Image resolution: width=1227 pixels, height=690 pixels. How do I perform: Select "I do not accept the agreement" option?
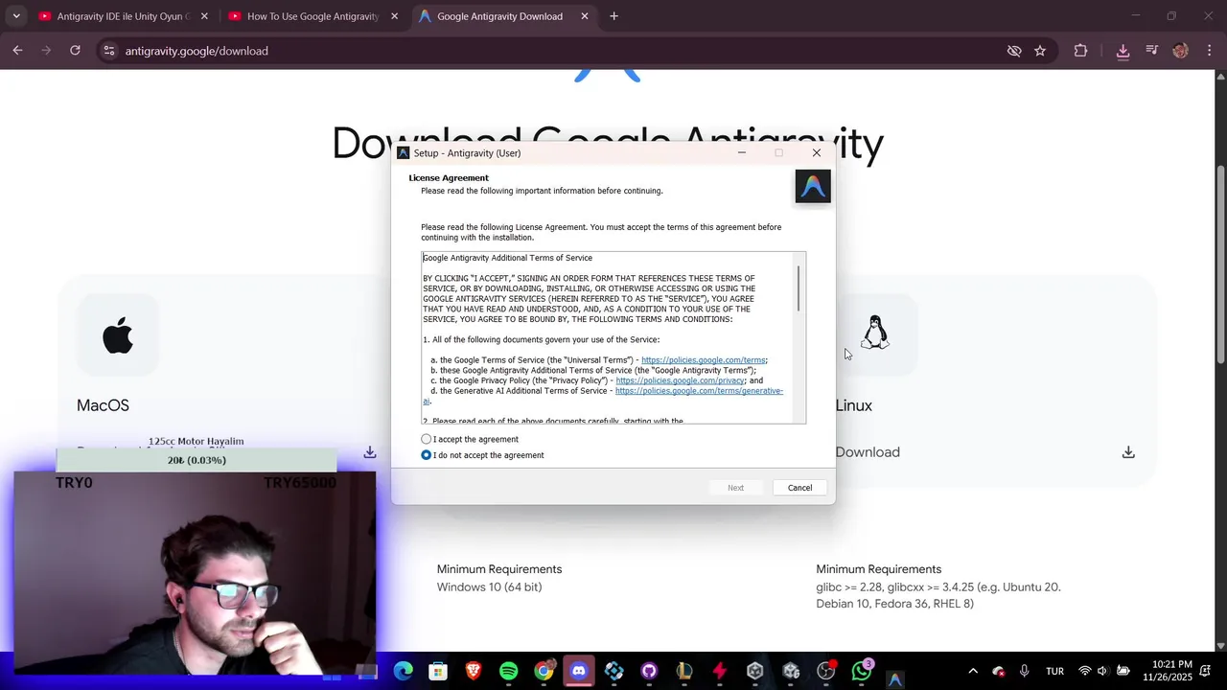(x=427, y=455)
